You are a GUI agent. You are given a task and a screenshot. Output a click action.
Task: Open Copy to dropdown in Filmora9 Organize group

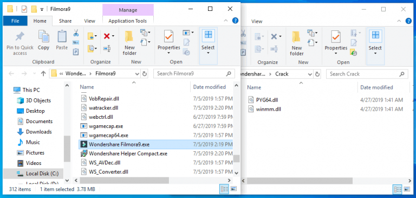[x=96, y=49]
